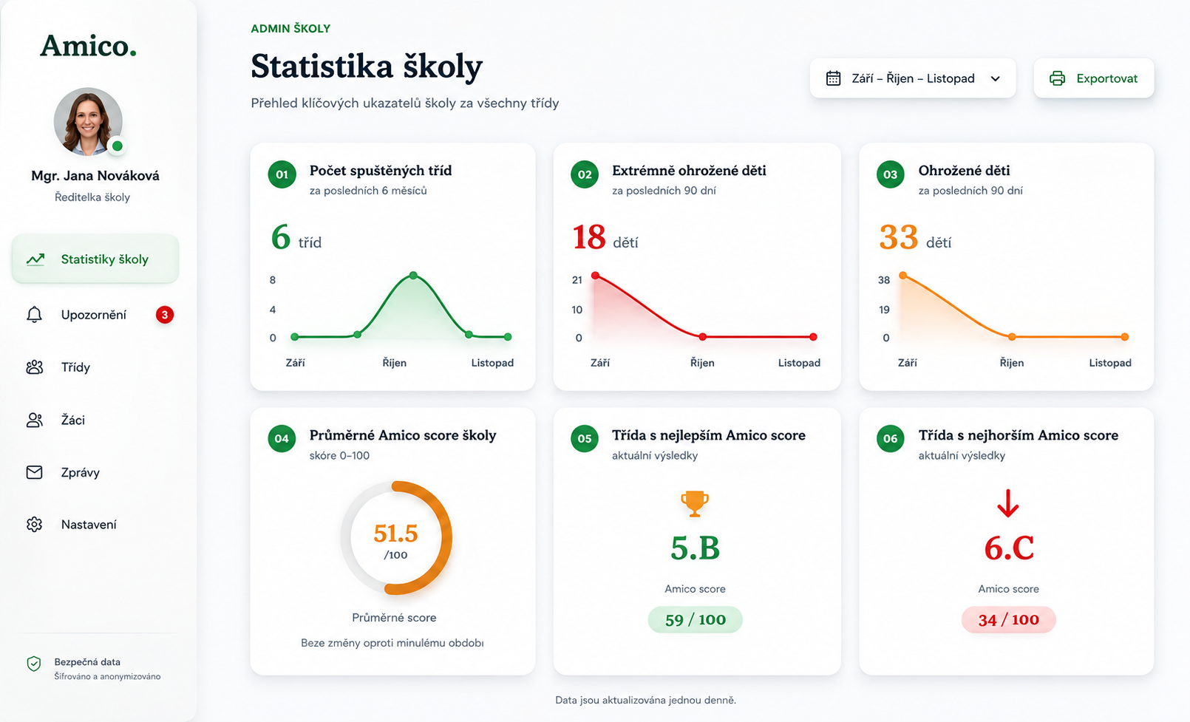Click Třída s nejhorším Amico score title
Viewport: 1190px width, 722px height.
tap(1019, 435)
